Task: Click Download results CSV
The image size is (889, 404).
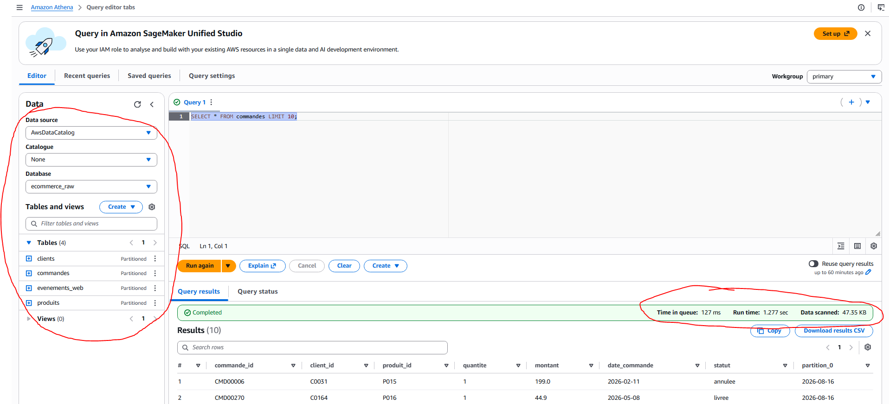Action: click(834, 331)
